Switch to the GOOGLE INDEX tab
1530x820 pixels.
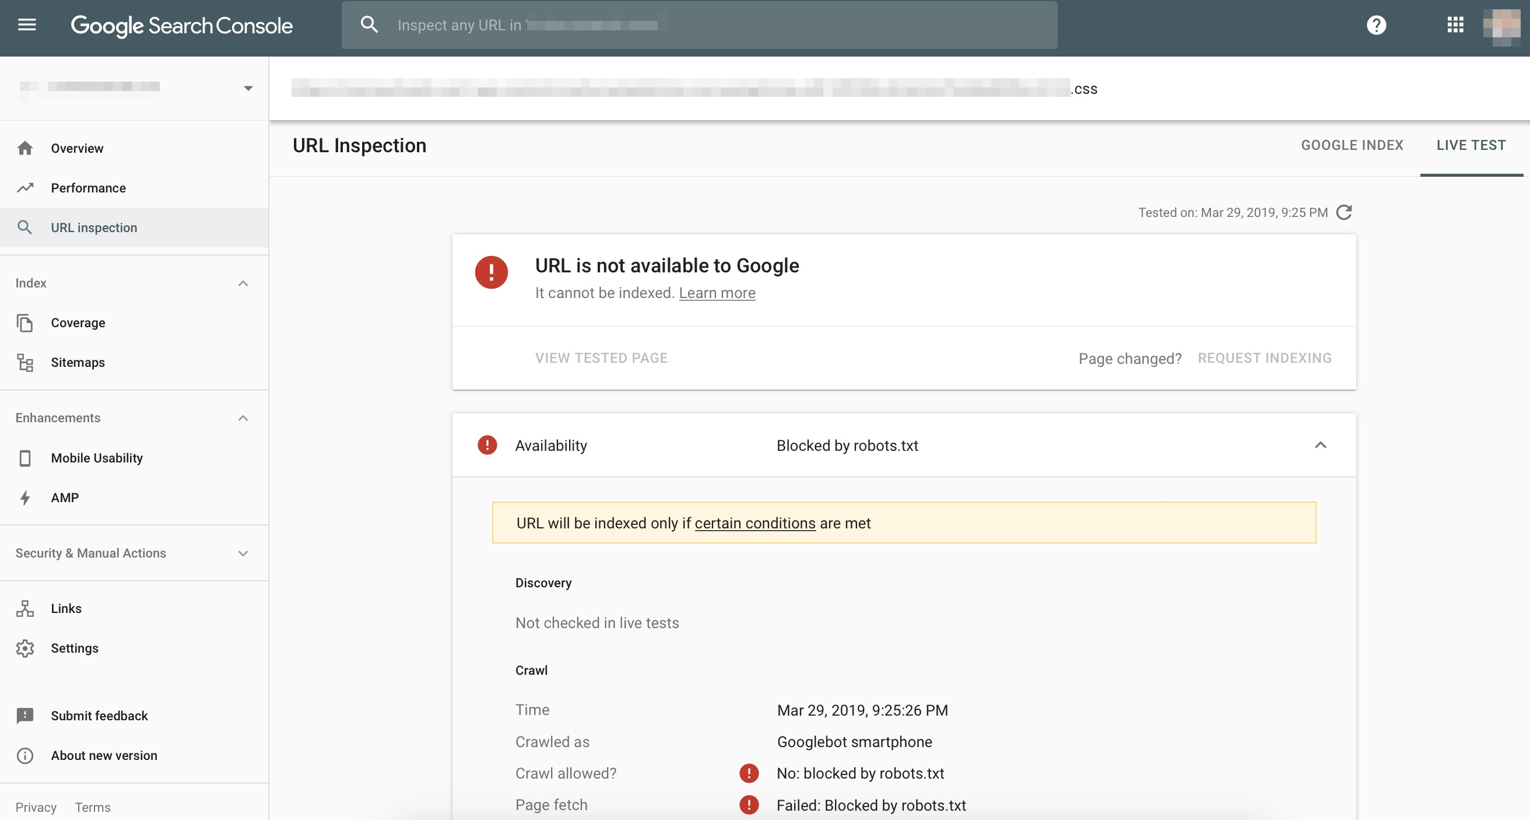pos(1352,145)
